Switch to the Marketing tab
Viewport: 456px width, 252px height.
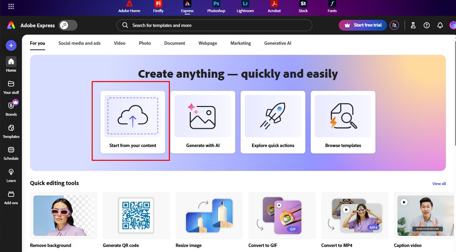(241, 43)
